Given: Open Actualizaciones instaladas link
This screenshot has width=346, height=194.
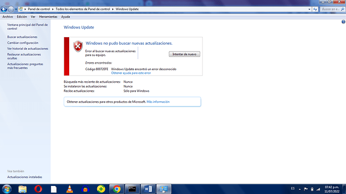Looking at the screenshot, I should (25, 177).
